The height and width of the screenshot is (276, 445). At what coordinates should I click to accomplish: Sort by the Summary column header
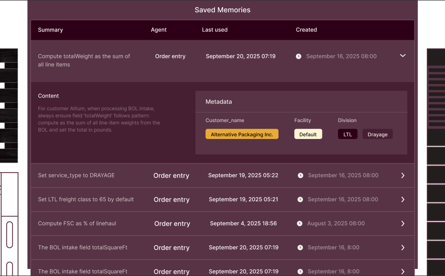point(50,30)
